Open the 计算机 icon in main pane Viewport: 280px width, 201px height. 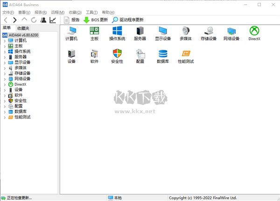[x=71, y=33]
